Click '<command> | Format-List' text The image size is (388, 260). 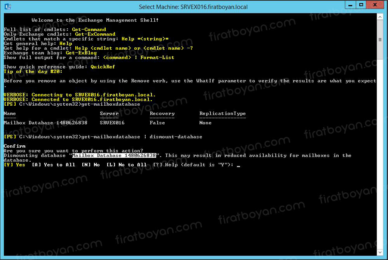pos(139,58)
